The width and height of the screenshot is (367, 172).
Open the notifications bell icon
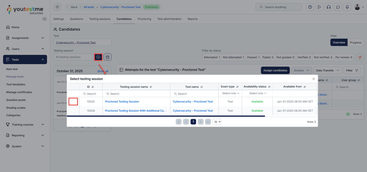pyautogui.click(x=347, y=7)
